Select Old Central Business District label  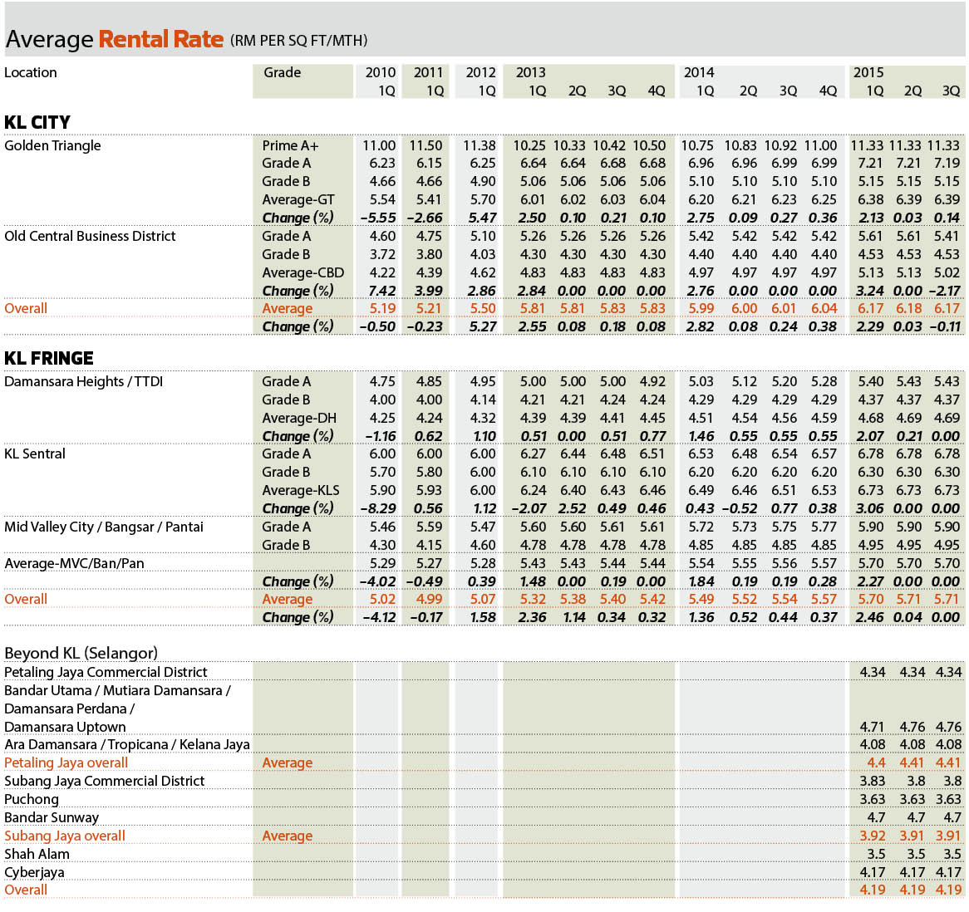(x=90, y=236)
